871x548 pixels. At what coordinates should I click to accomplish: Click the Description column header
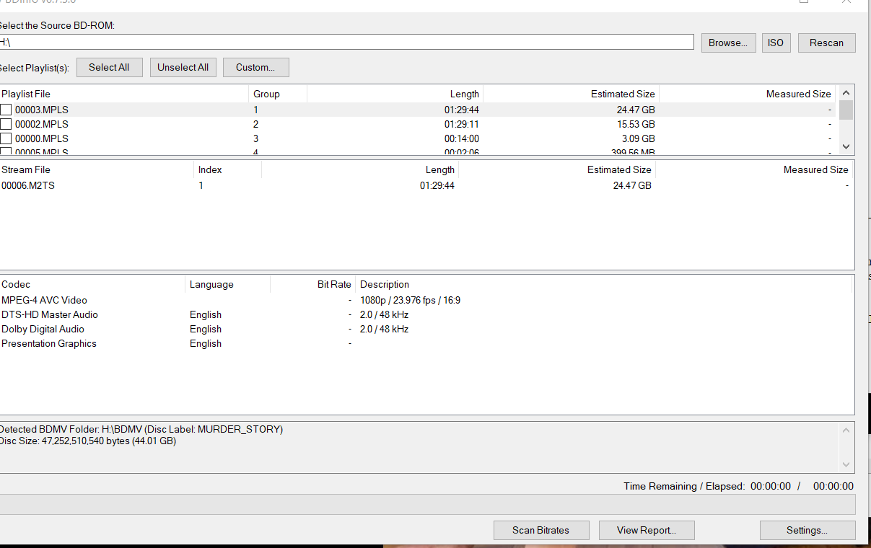click(603, 284)
